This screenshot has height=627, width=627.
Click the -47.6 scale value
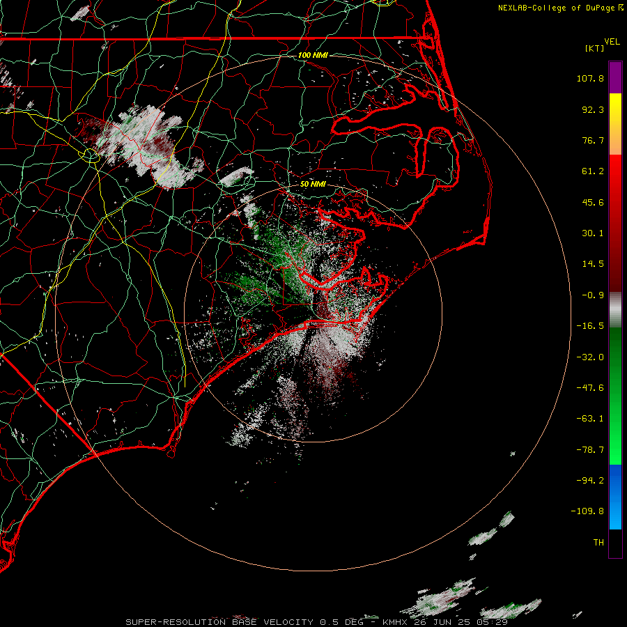coord(590,388)
